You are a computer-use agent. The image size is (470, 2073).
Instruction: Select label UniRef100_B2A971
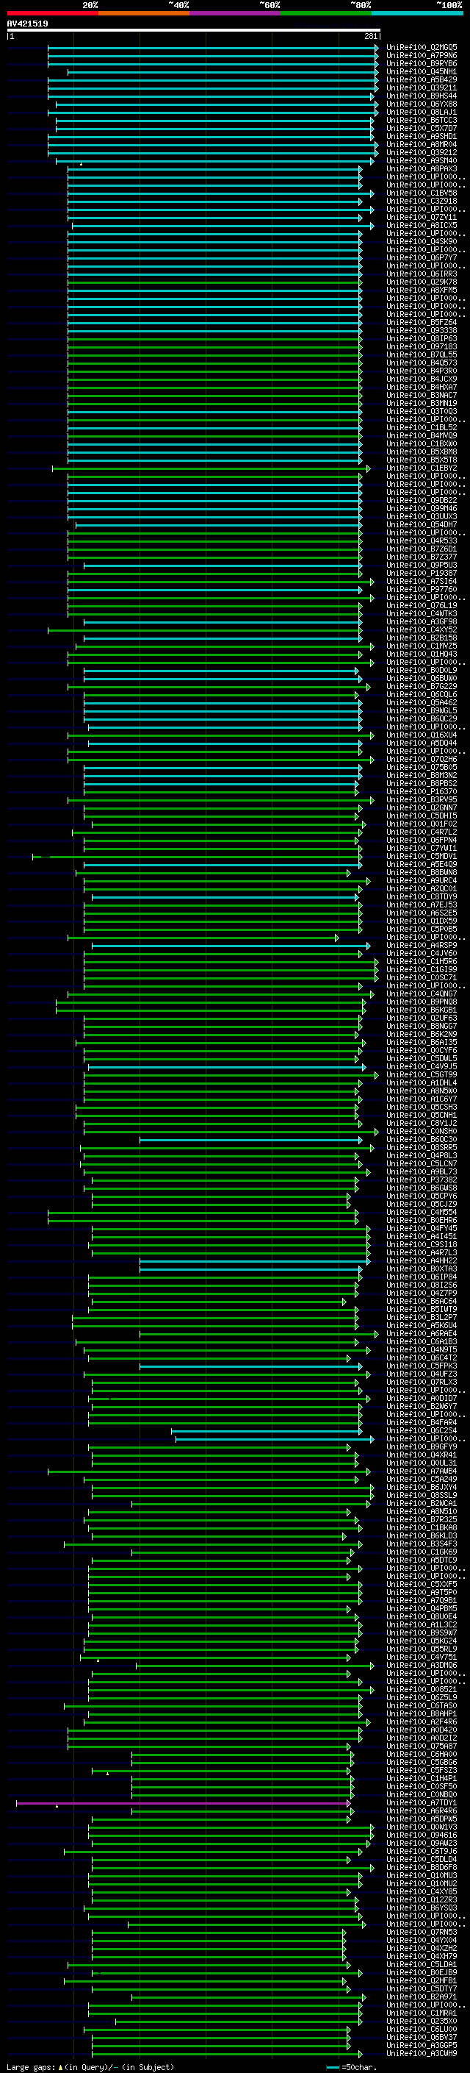coord(422,1997)
